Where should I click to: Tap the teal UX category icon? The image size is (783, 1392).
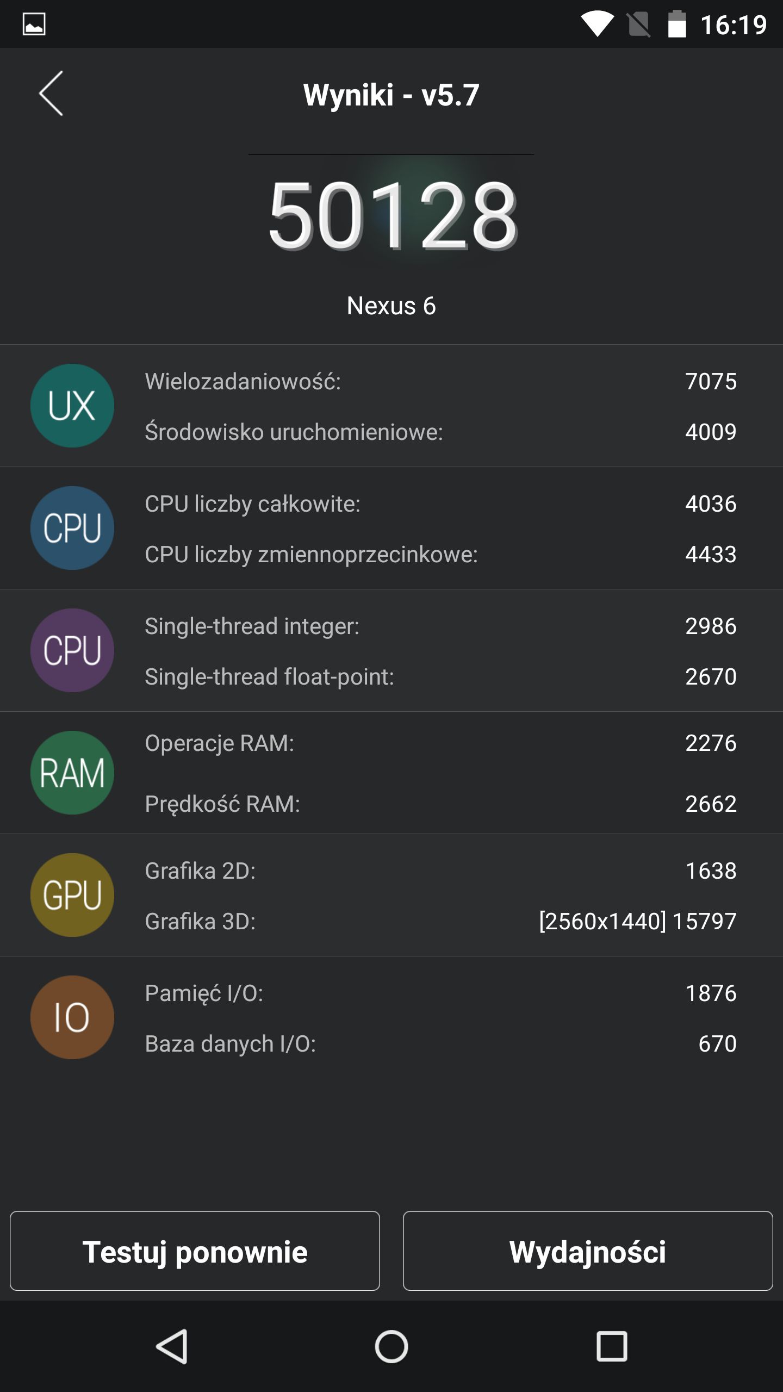[x=72, y=406]
